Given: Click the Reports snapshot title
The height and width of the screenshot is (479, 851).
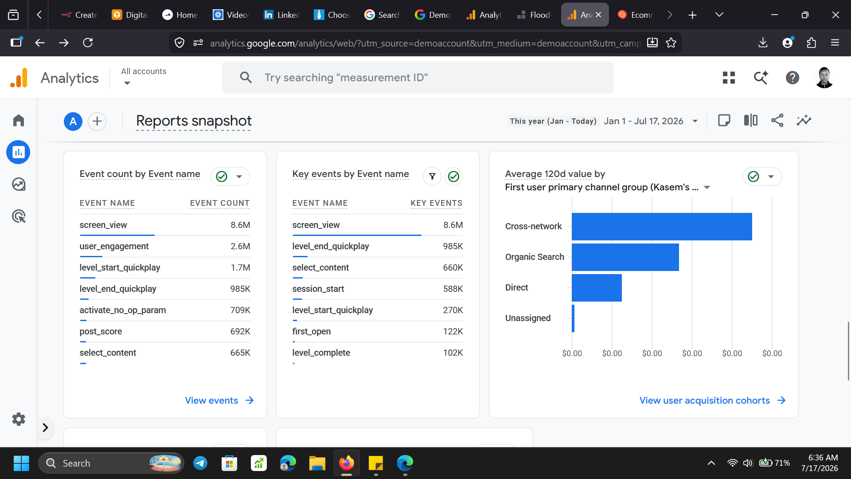Looking at the screenshot, I should click(194, 121).
